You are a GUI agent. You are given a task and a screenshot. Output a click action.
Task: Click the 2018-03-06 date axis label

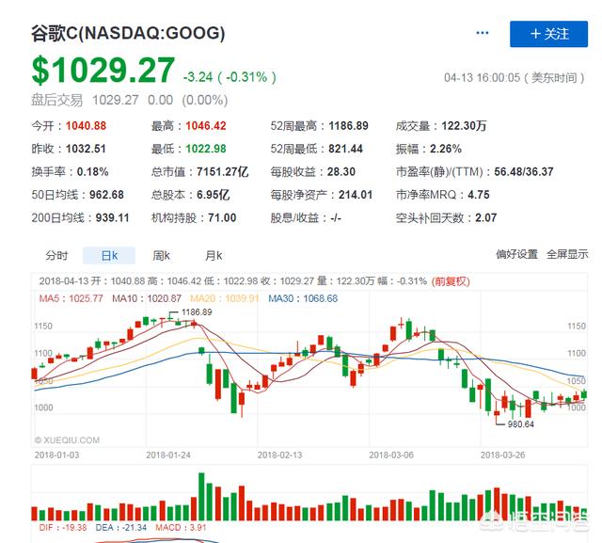(x=391, y=455)
